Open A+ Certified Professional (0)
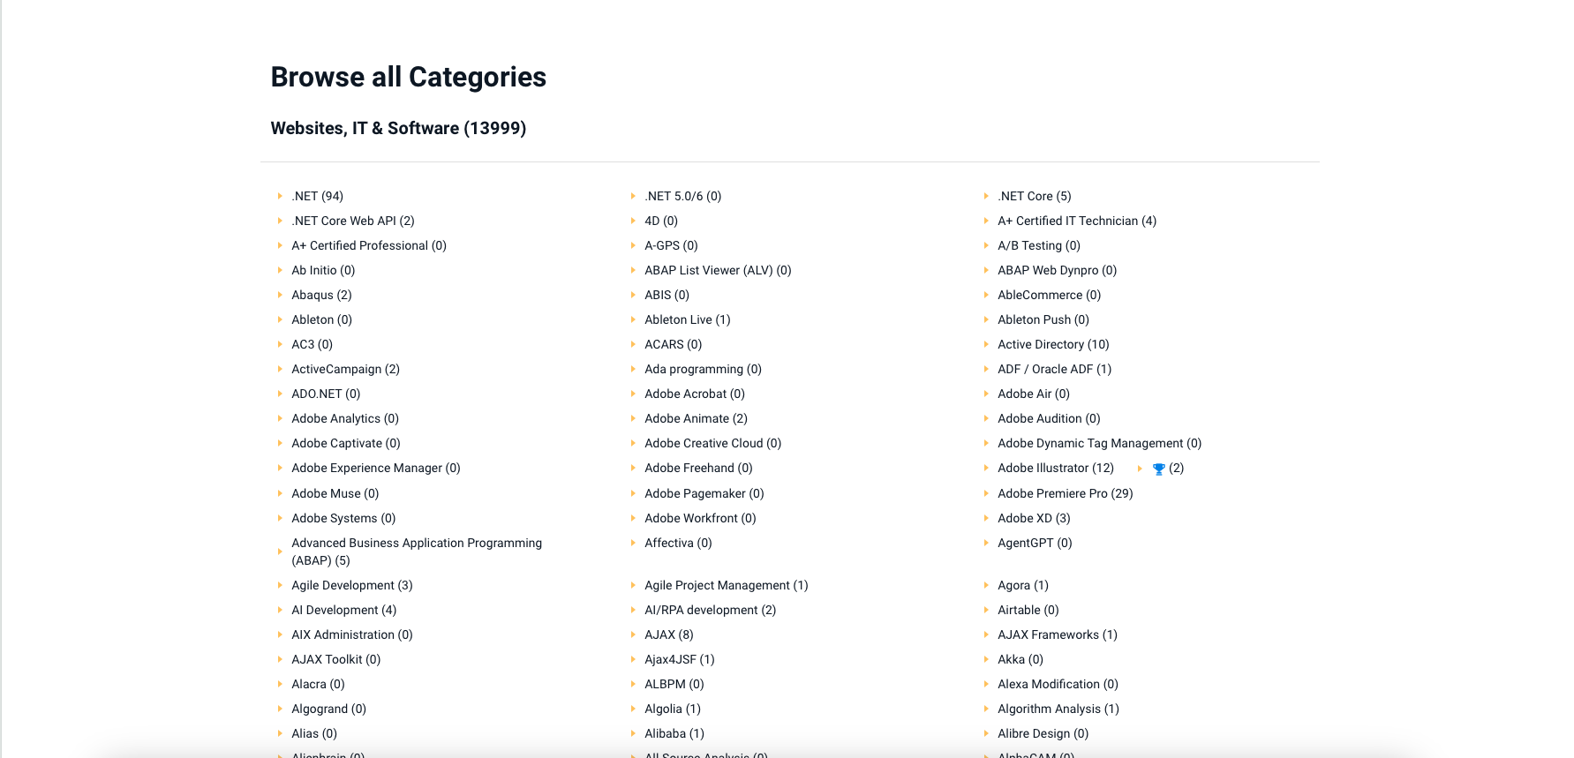 (368, 245)
